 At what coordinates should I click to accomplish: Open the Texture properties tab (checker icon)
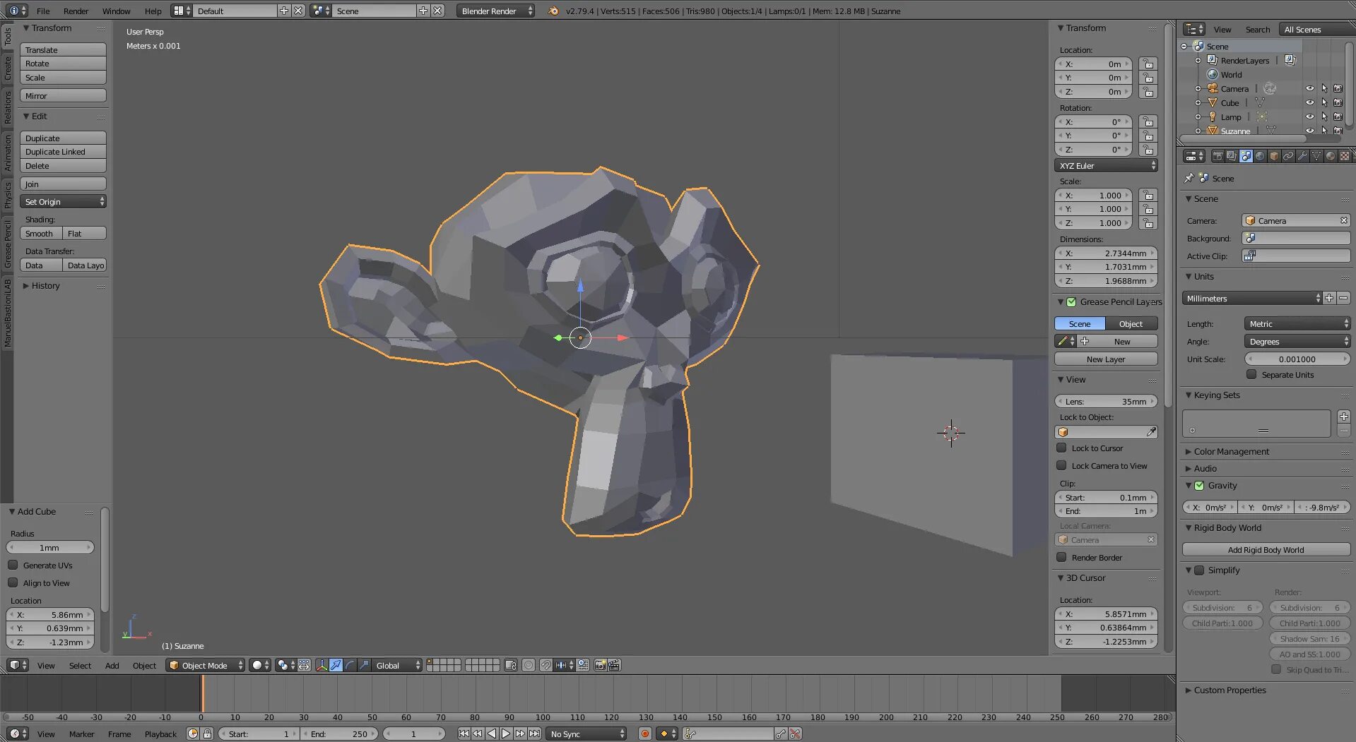(x=1345, y=156)
